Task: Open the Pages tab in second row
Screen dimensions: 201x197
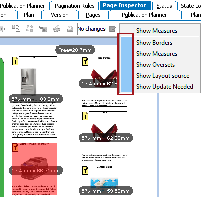Action: coord(93,15)
